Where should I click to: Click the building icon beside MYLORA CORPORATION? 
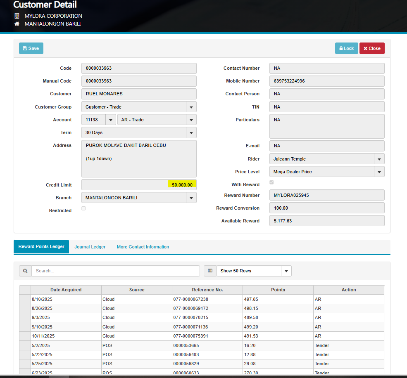click(x=17, y=16)
